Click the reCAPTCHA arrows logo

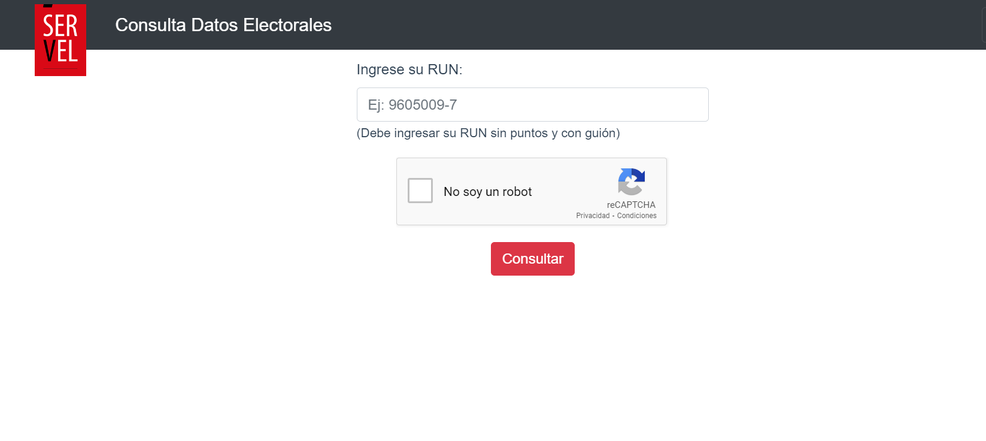click(631, 182)
